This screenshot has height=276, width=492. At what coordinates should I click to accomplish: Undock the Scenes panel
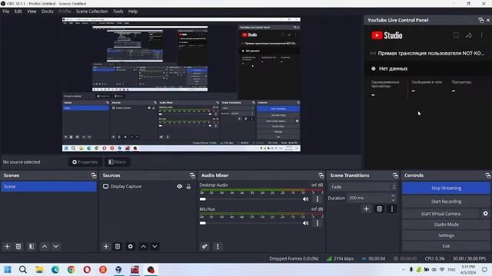coord(94,176)
